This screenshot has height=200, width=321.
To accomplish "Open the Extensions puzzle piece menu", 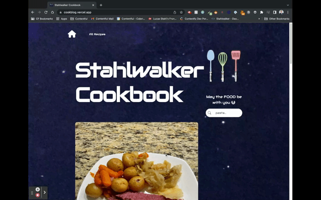I will coord(261,12).
